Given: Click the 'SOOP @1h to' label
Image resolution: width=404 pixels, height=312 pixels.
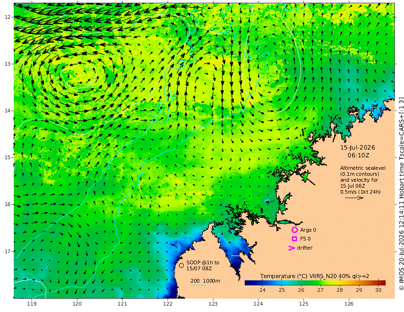Looking at the screenshot, I should [203, 262].
